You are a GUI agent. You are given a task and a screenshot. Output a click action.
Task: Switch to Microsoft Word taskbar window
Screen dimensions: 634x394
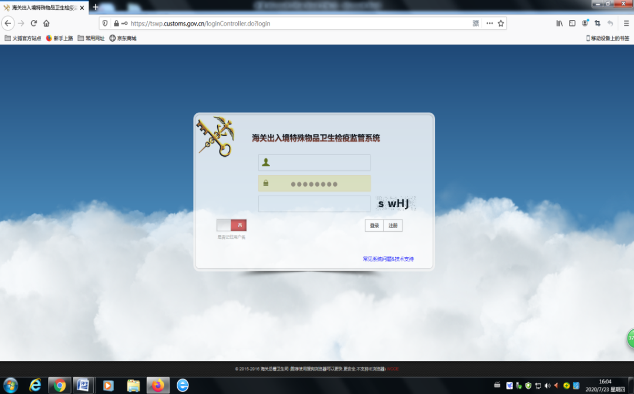pos(83,386)
